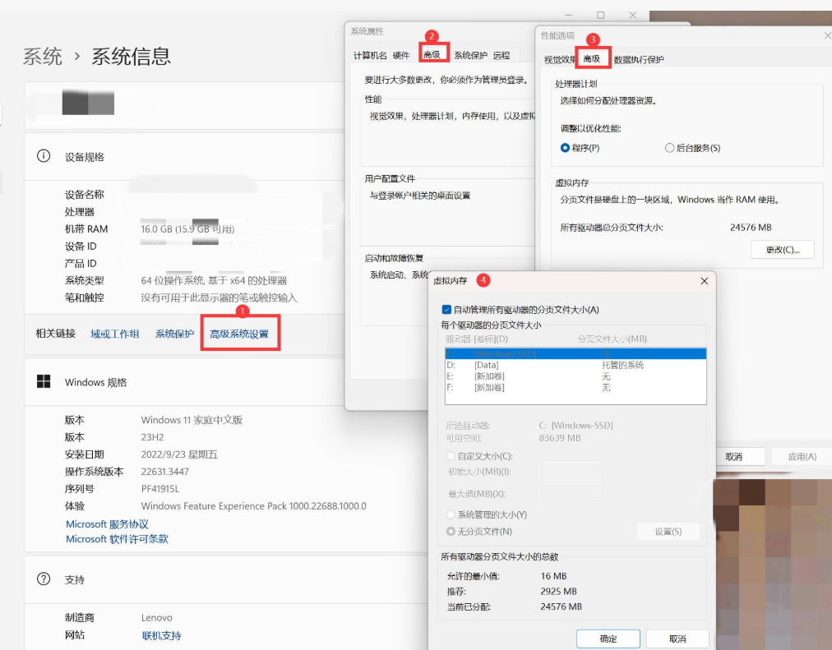Confirm with 确定 in 虚拟内存 dialog
This screenshot has height=650, width=832.
coord(608,638)
